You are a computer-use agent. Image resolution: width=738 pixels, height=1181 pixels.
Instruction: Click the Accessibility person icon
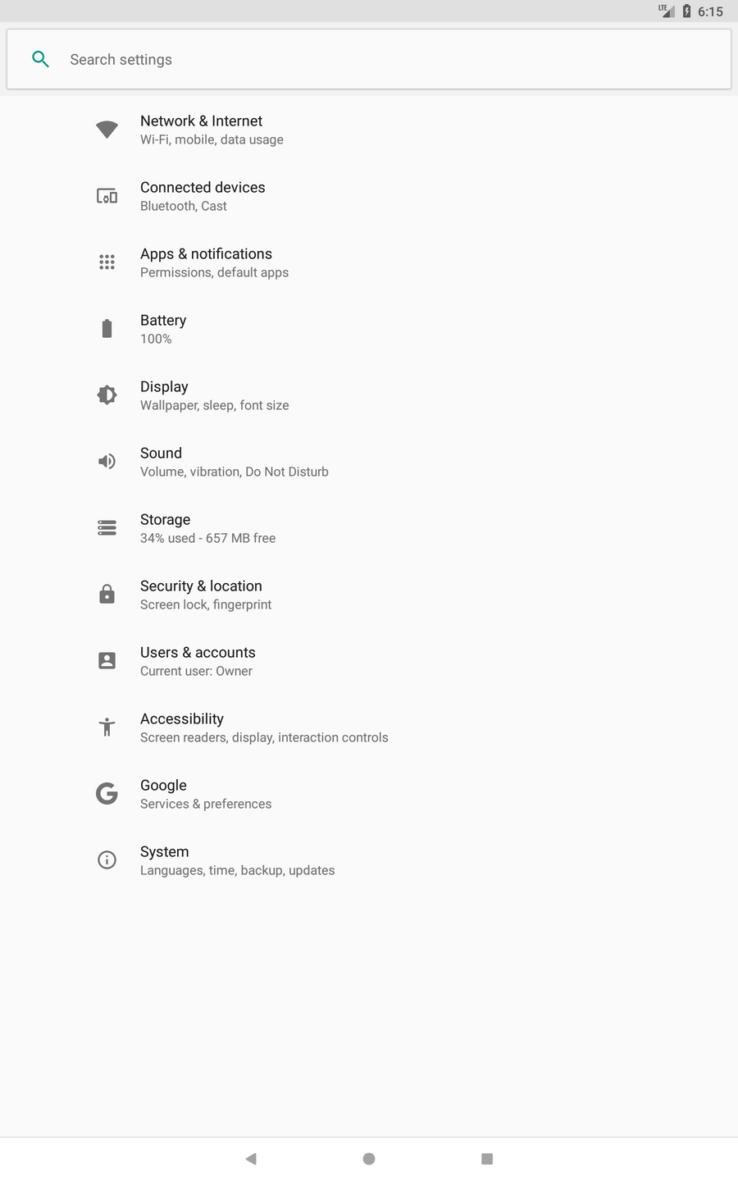[x=107, y=727]
